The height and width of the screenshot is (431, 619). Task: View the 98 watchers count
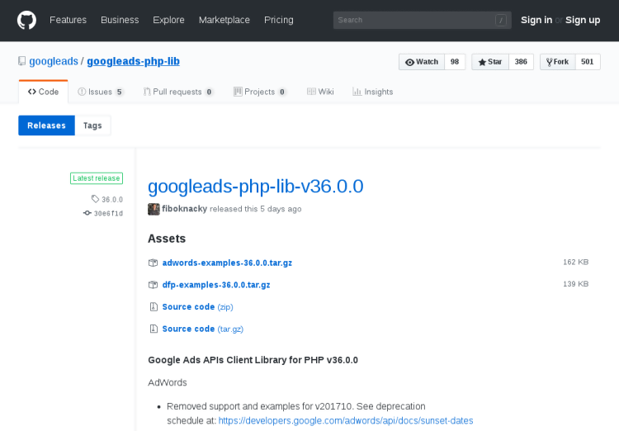455,62
